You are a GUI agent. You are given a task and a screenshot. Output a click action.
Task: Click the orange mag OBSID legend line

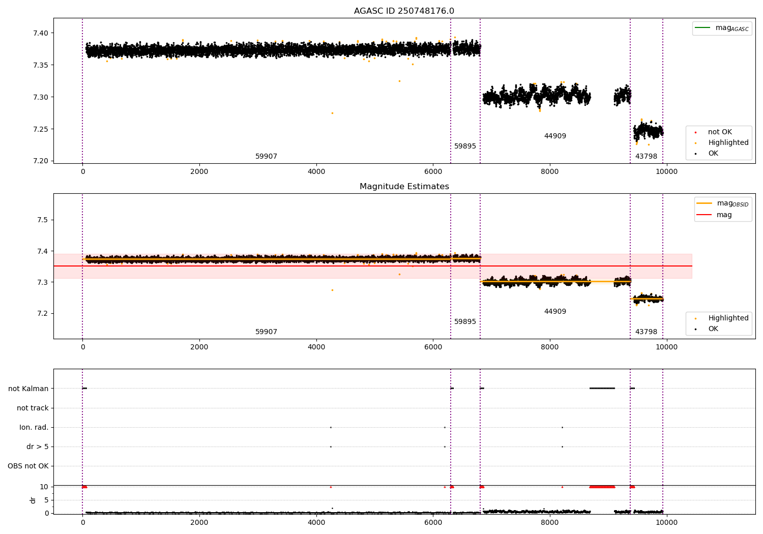click(x=704, y=203)
